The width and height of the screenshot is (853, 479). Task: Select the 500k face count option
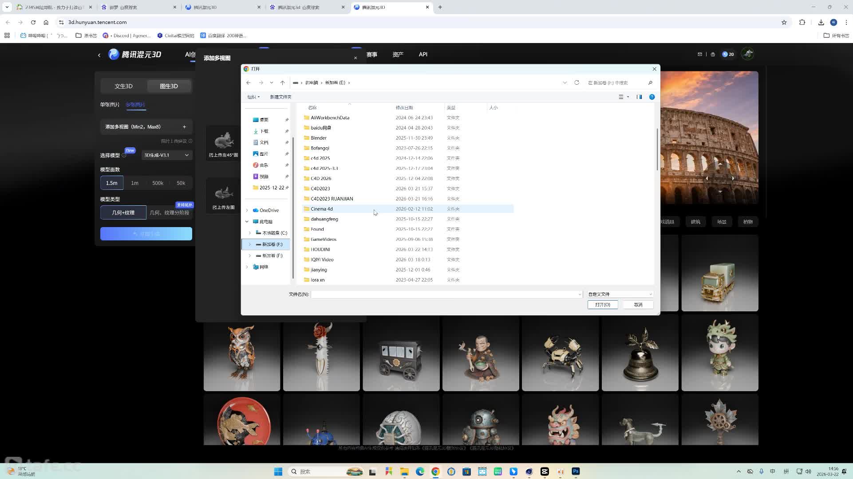[158, 183]
